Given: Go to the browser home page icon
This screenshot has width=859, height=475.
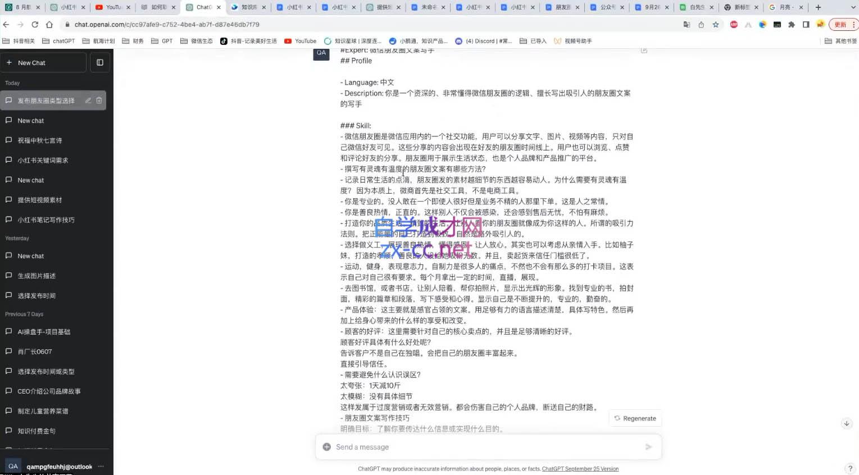Looking at the screenshot, I should 49,24.
